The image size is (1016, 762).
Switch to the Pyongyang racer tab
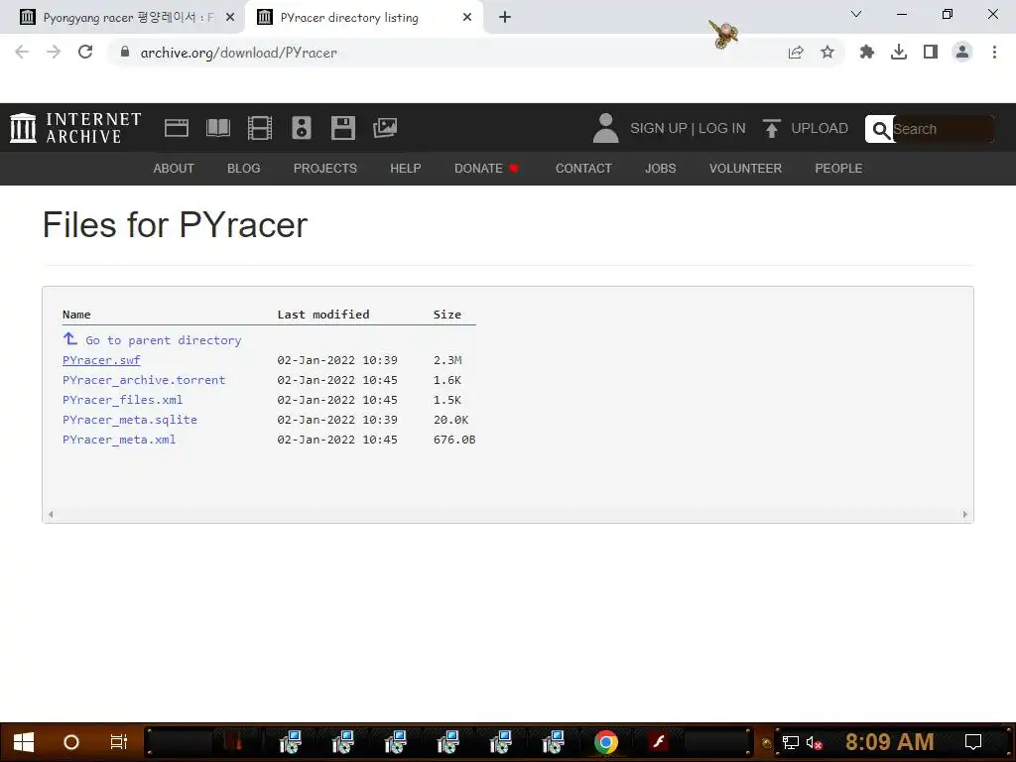click(x=120, y=18)
